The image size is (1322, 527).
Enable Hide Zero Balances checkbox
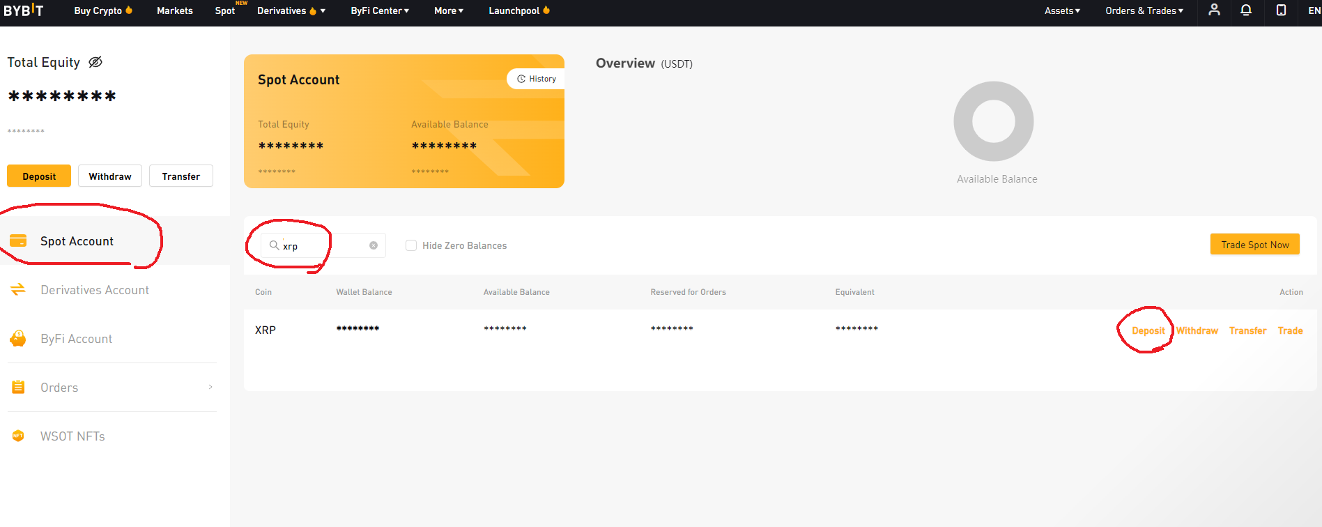(x=411, y=245)
